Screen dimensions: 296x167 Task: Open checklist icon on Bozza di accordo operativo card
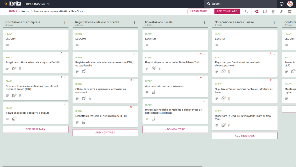point(14,119)
